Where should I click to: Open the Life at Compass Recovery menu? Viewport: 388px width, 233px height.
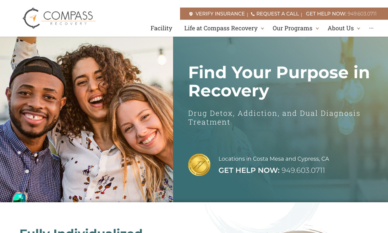coord(221,28)
